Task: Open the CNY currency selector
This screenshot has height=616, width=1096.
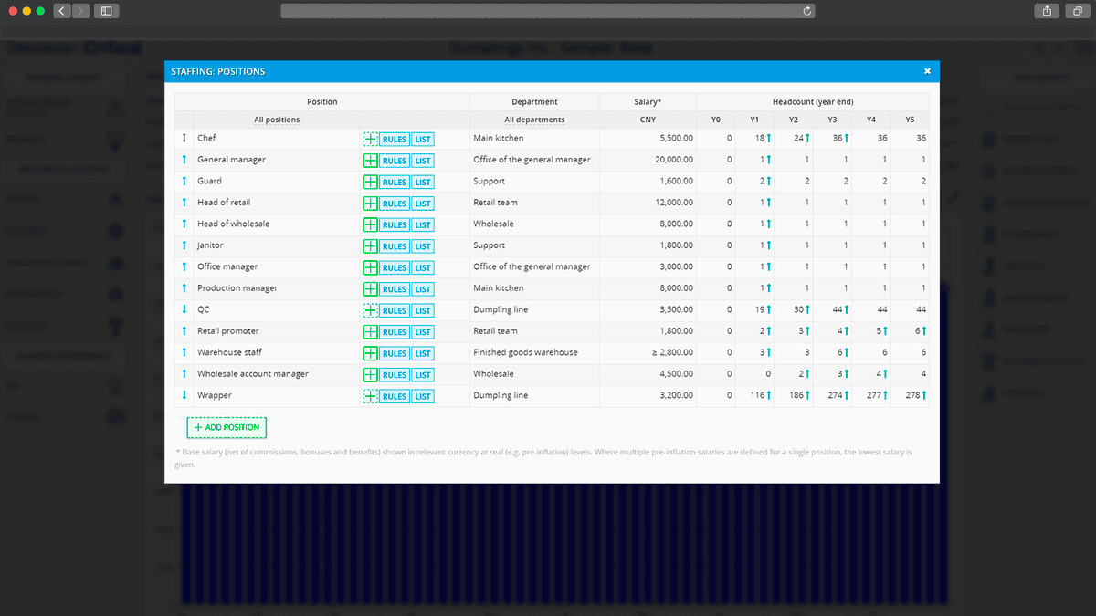Action: click(x=648, y=120)
